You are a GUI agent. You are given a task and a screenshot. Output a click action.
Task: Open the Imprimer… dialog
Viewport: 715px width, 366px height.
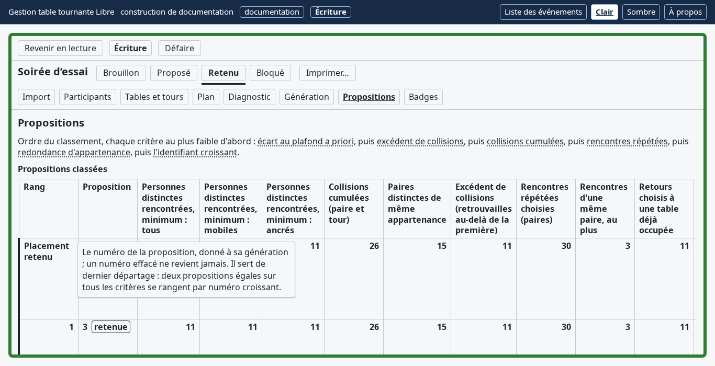pos(328,73)
